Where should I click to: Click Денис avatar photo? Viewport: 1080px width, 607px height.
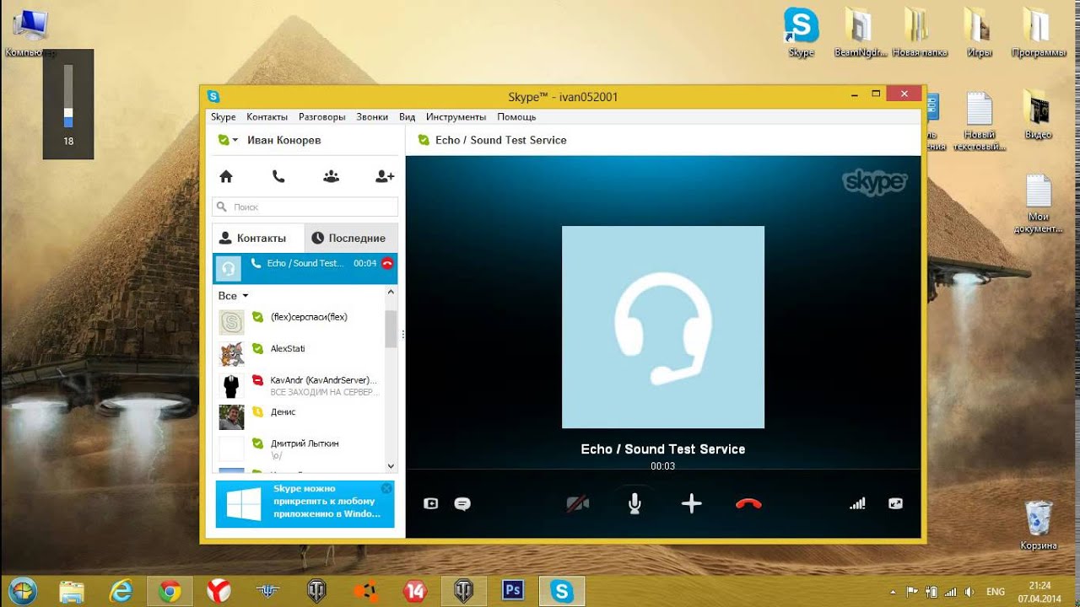point(231,417)
